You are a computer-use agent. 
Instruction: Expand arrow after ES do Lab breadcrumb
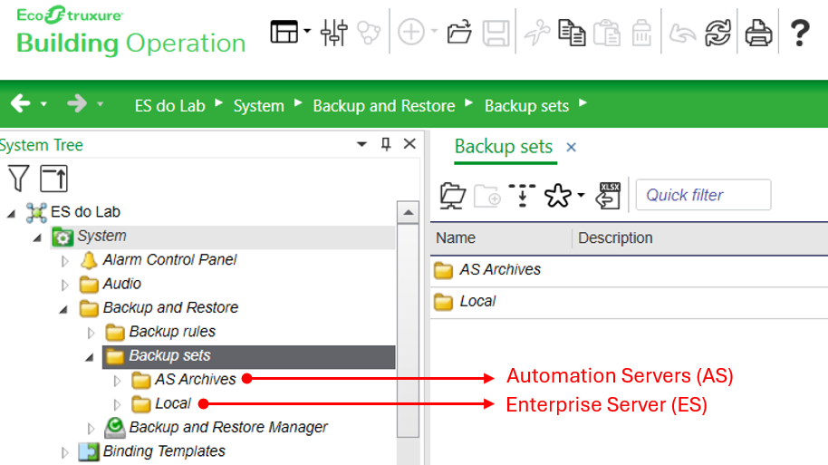[x=218, y=103]
